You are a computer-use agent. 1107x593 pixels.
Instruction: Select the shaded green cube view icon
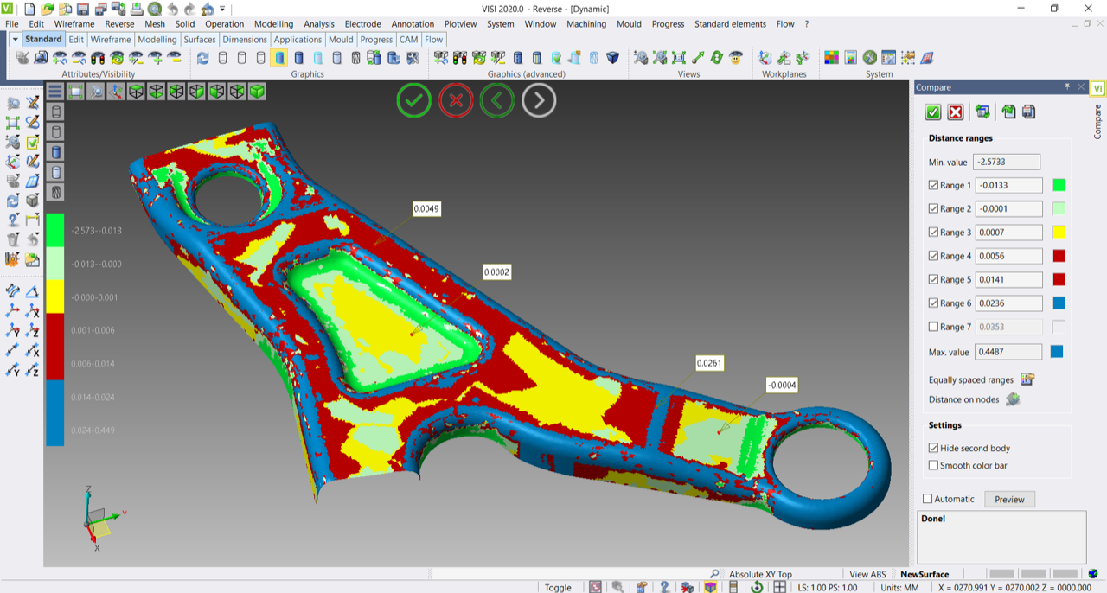coord(257,91)
